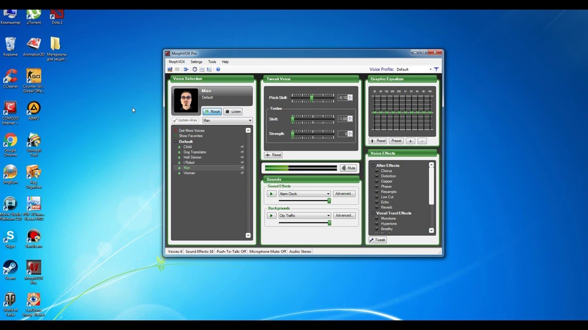
Task: Open the MorphVOX menu
Action: [177, 62]
